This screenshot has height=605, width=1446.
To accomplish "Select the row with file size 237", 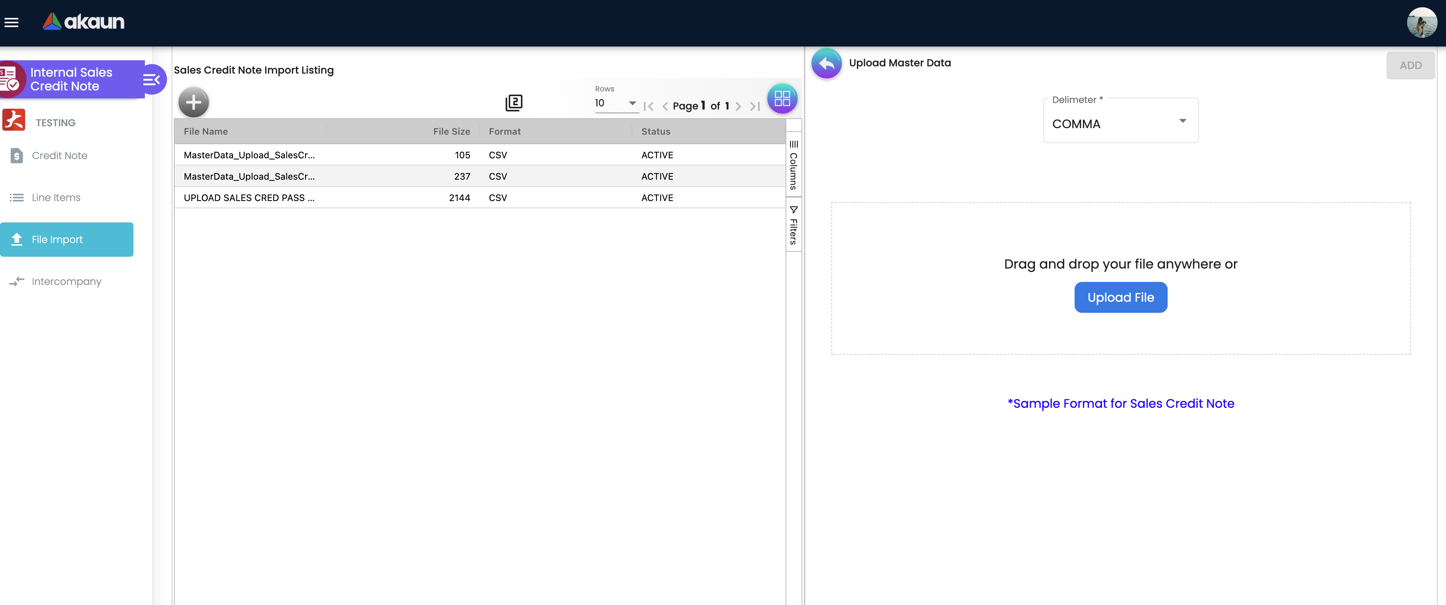I will tap(480, 176).
